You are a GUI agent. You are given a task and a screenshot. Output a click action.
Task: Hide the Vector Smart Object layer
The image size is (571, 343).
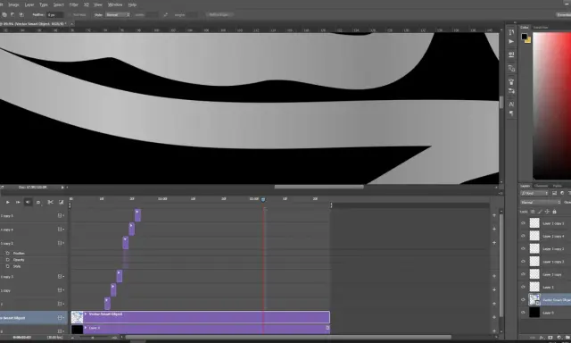(x=524, y=299)
